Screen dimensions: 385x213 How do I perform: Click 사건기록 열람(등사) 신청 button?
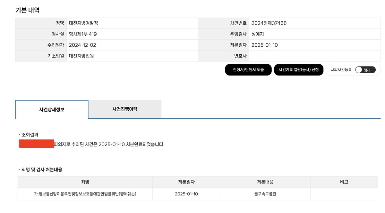tap(299, 70)
